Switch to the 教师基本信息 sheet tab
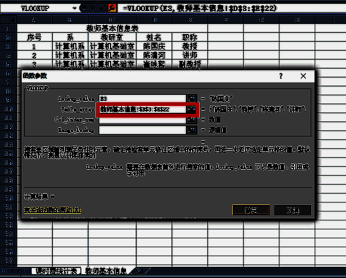The height and width of the screenshot is (278, 346). coord(105,271)
